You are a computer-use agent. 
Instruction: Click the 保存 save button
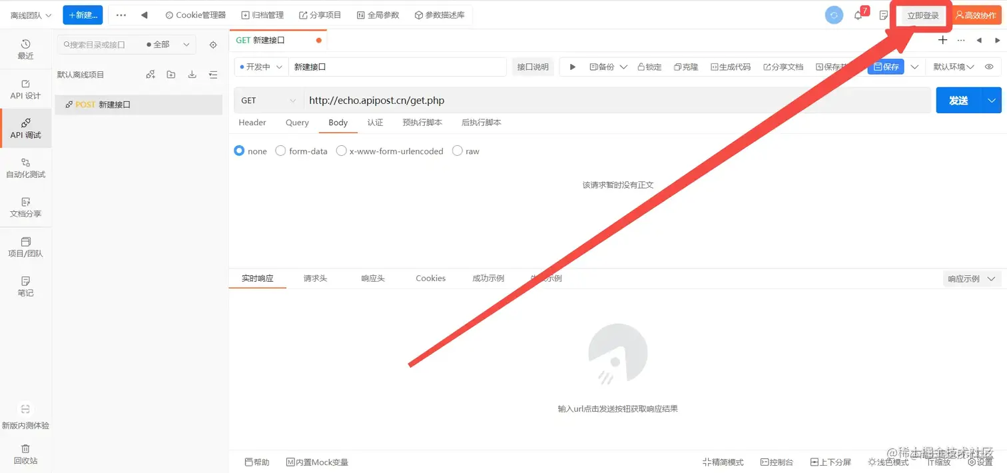coord(886,67)
